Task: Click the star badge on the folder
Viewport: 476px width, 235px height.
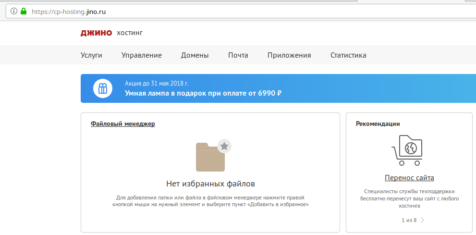Action: [224, 146]
